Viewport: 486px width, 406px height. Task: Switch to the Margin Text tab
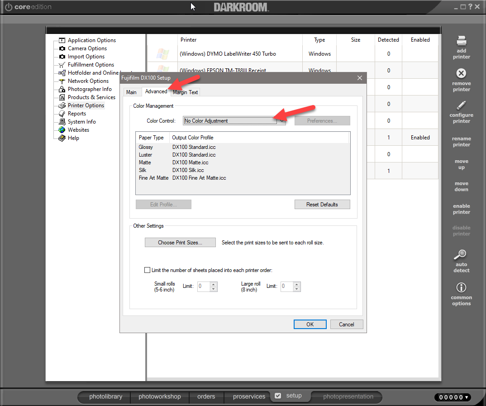[x=186, y=92]
